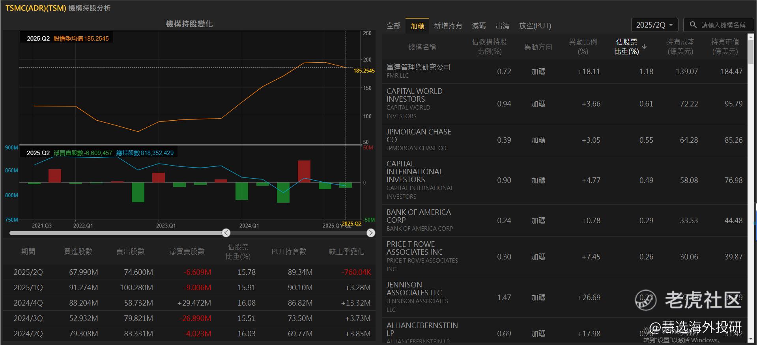The image size is (757, 345).
Task: Select the PRICE T ROWE ASSOCIATES INC row
Action: [564, 257]
